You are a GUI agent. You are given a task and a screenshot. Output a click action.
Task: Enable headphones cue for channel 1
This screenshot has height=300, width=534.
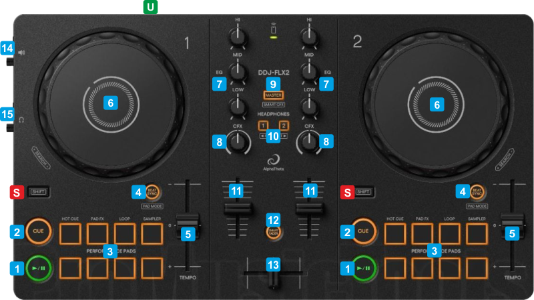pyautogui.click(x=263, y=125)
